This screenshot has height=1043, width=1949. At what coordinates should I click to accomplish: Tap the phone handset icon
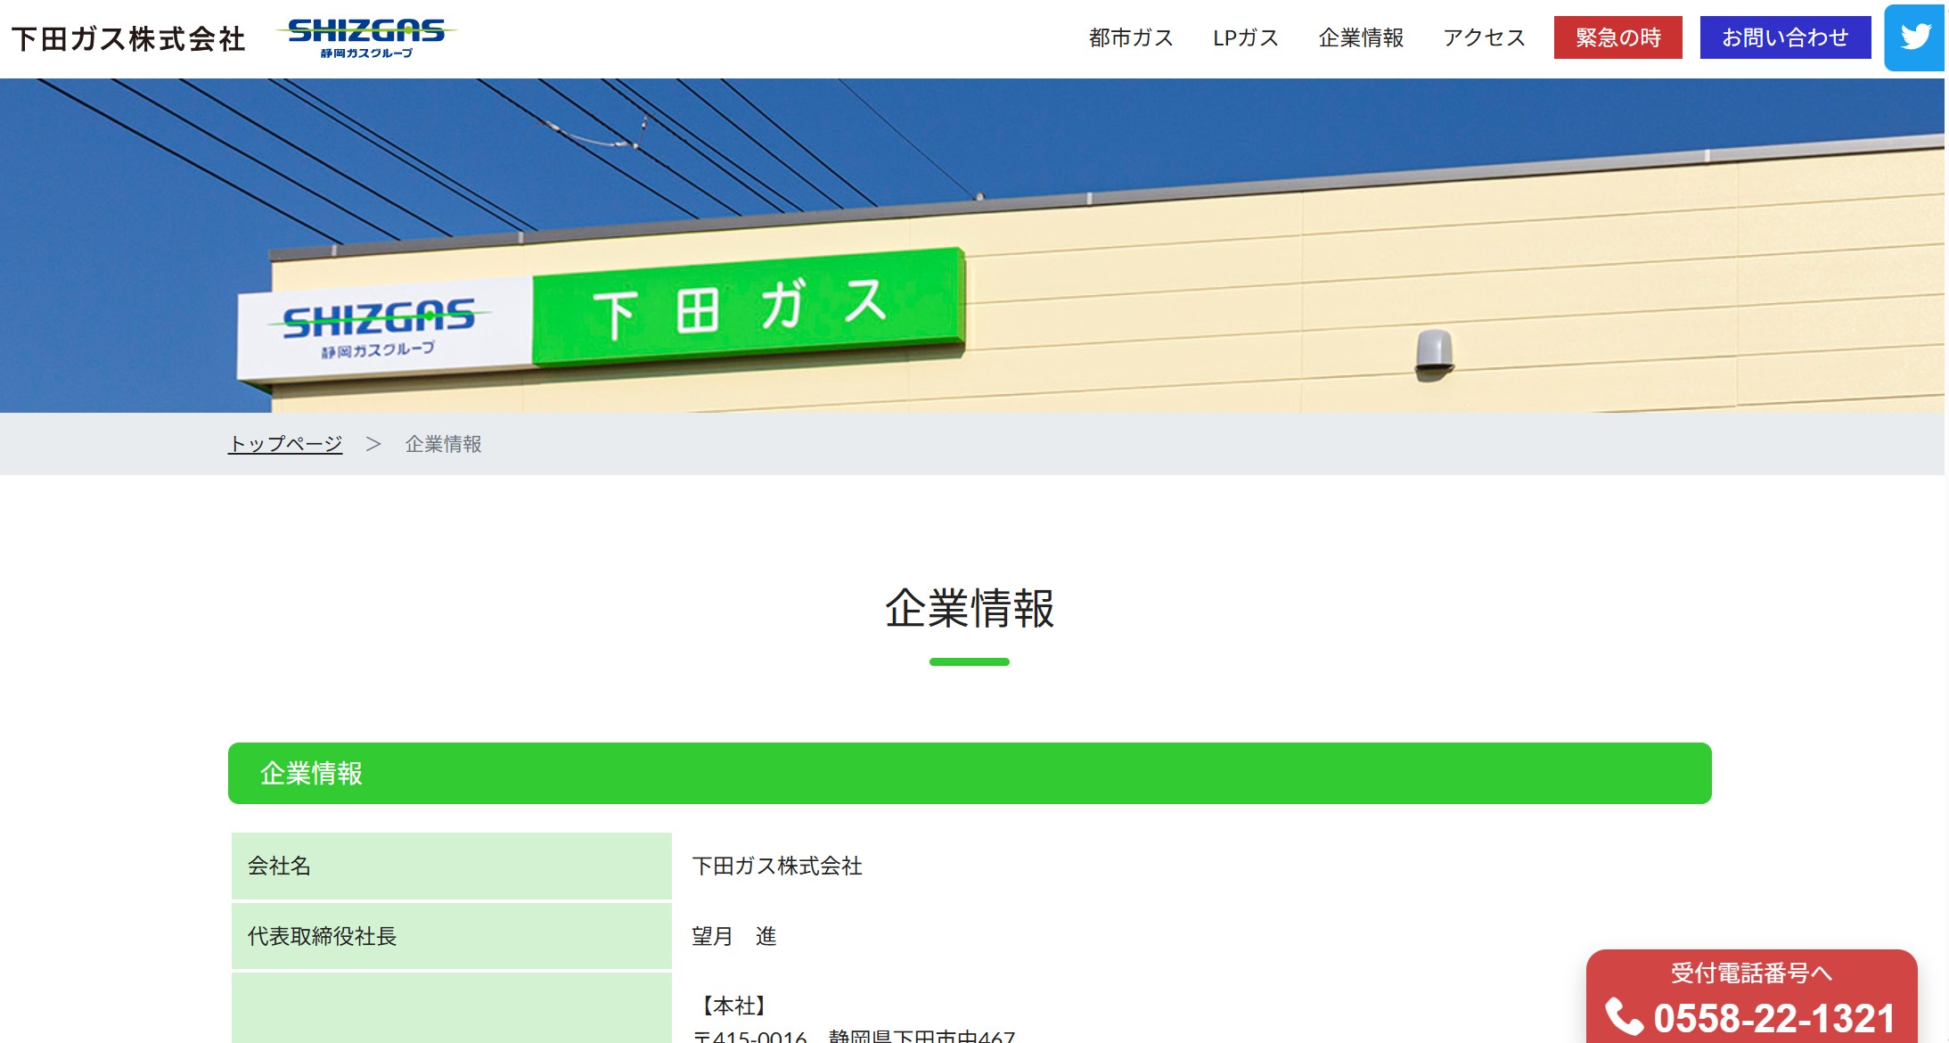tap(1624, 1016)
